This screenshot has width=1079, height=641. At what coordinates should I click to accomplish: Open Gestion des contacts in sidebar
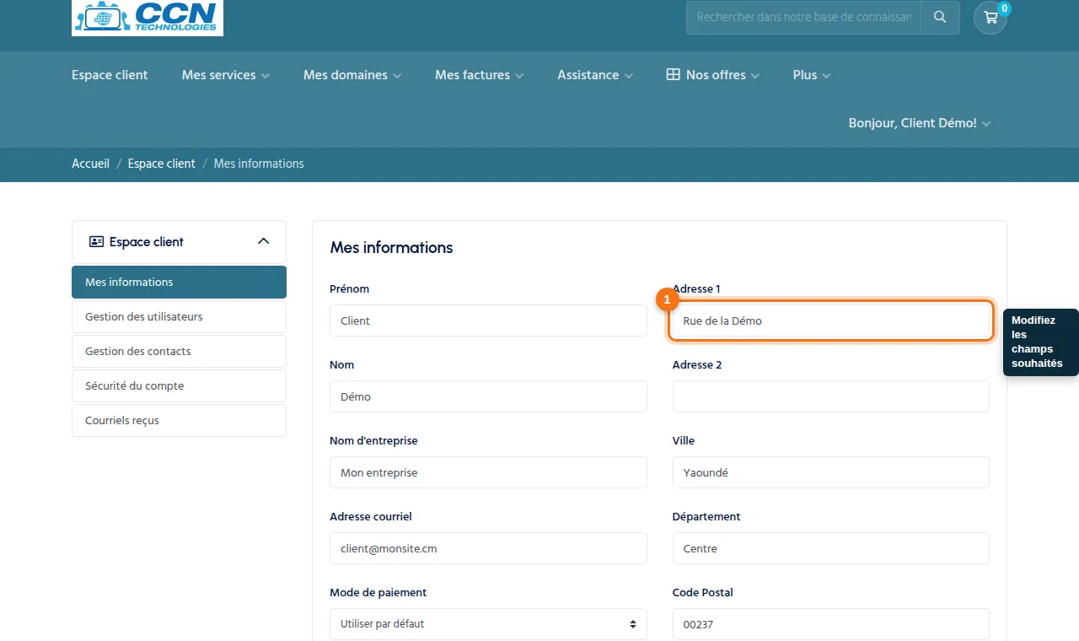[x=179, y=352]
